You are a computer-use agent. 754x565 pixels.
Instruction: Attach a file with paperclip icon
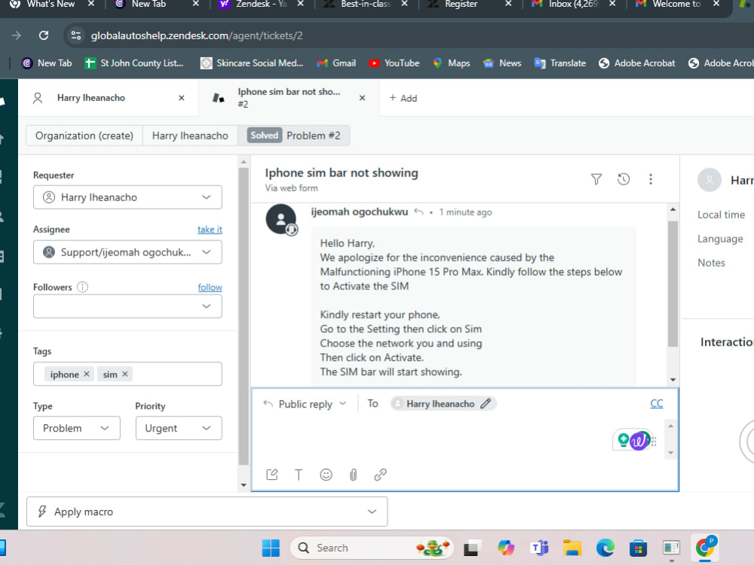click(353, 475)
